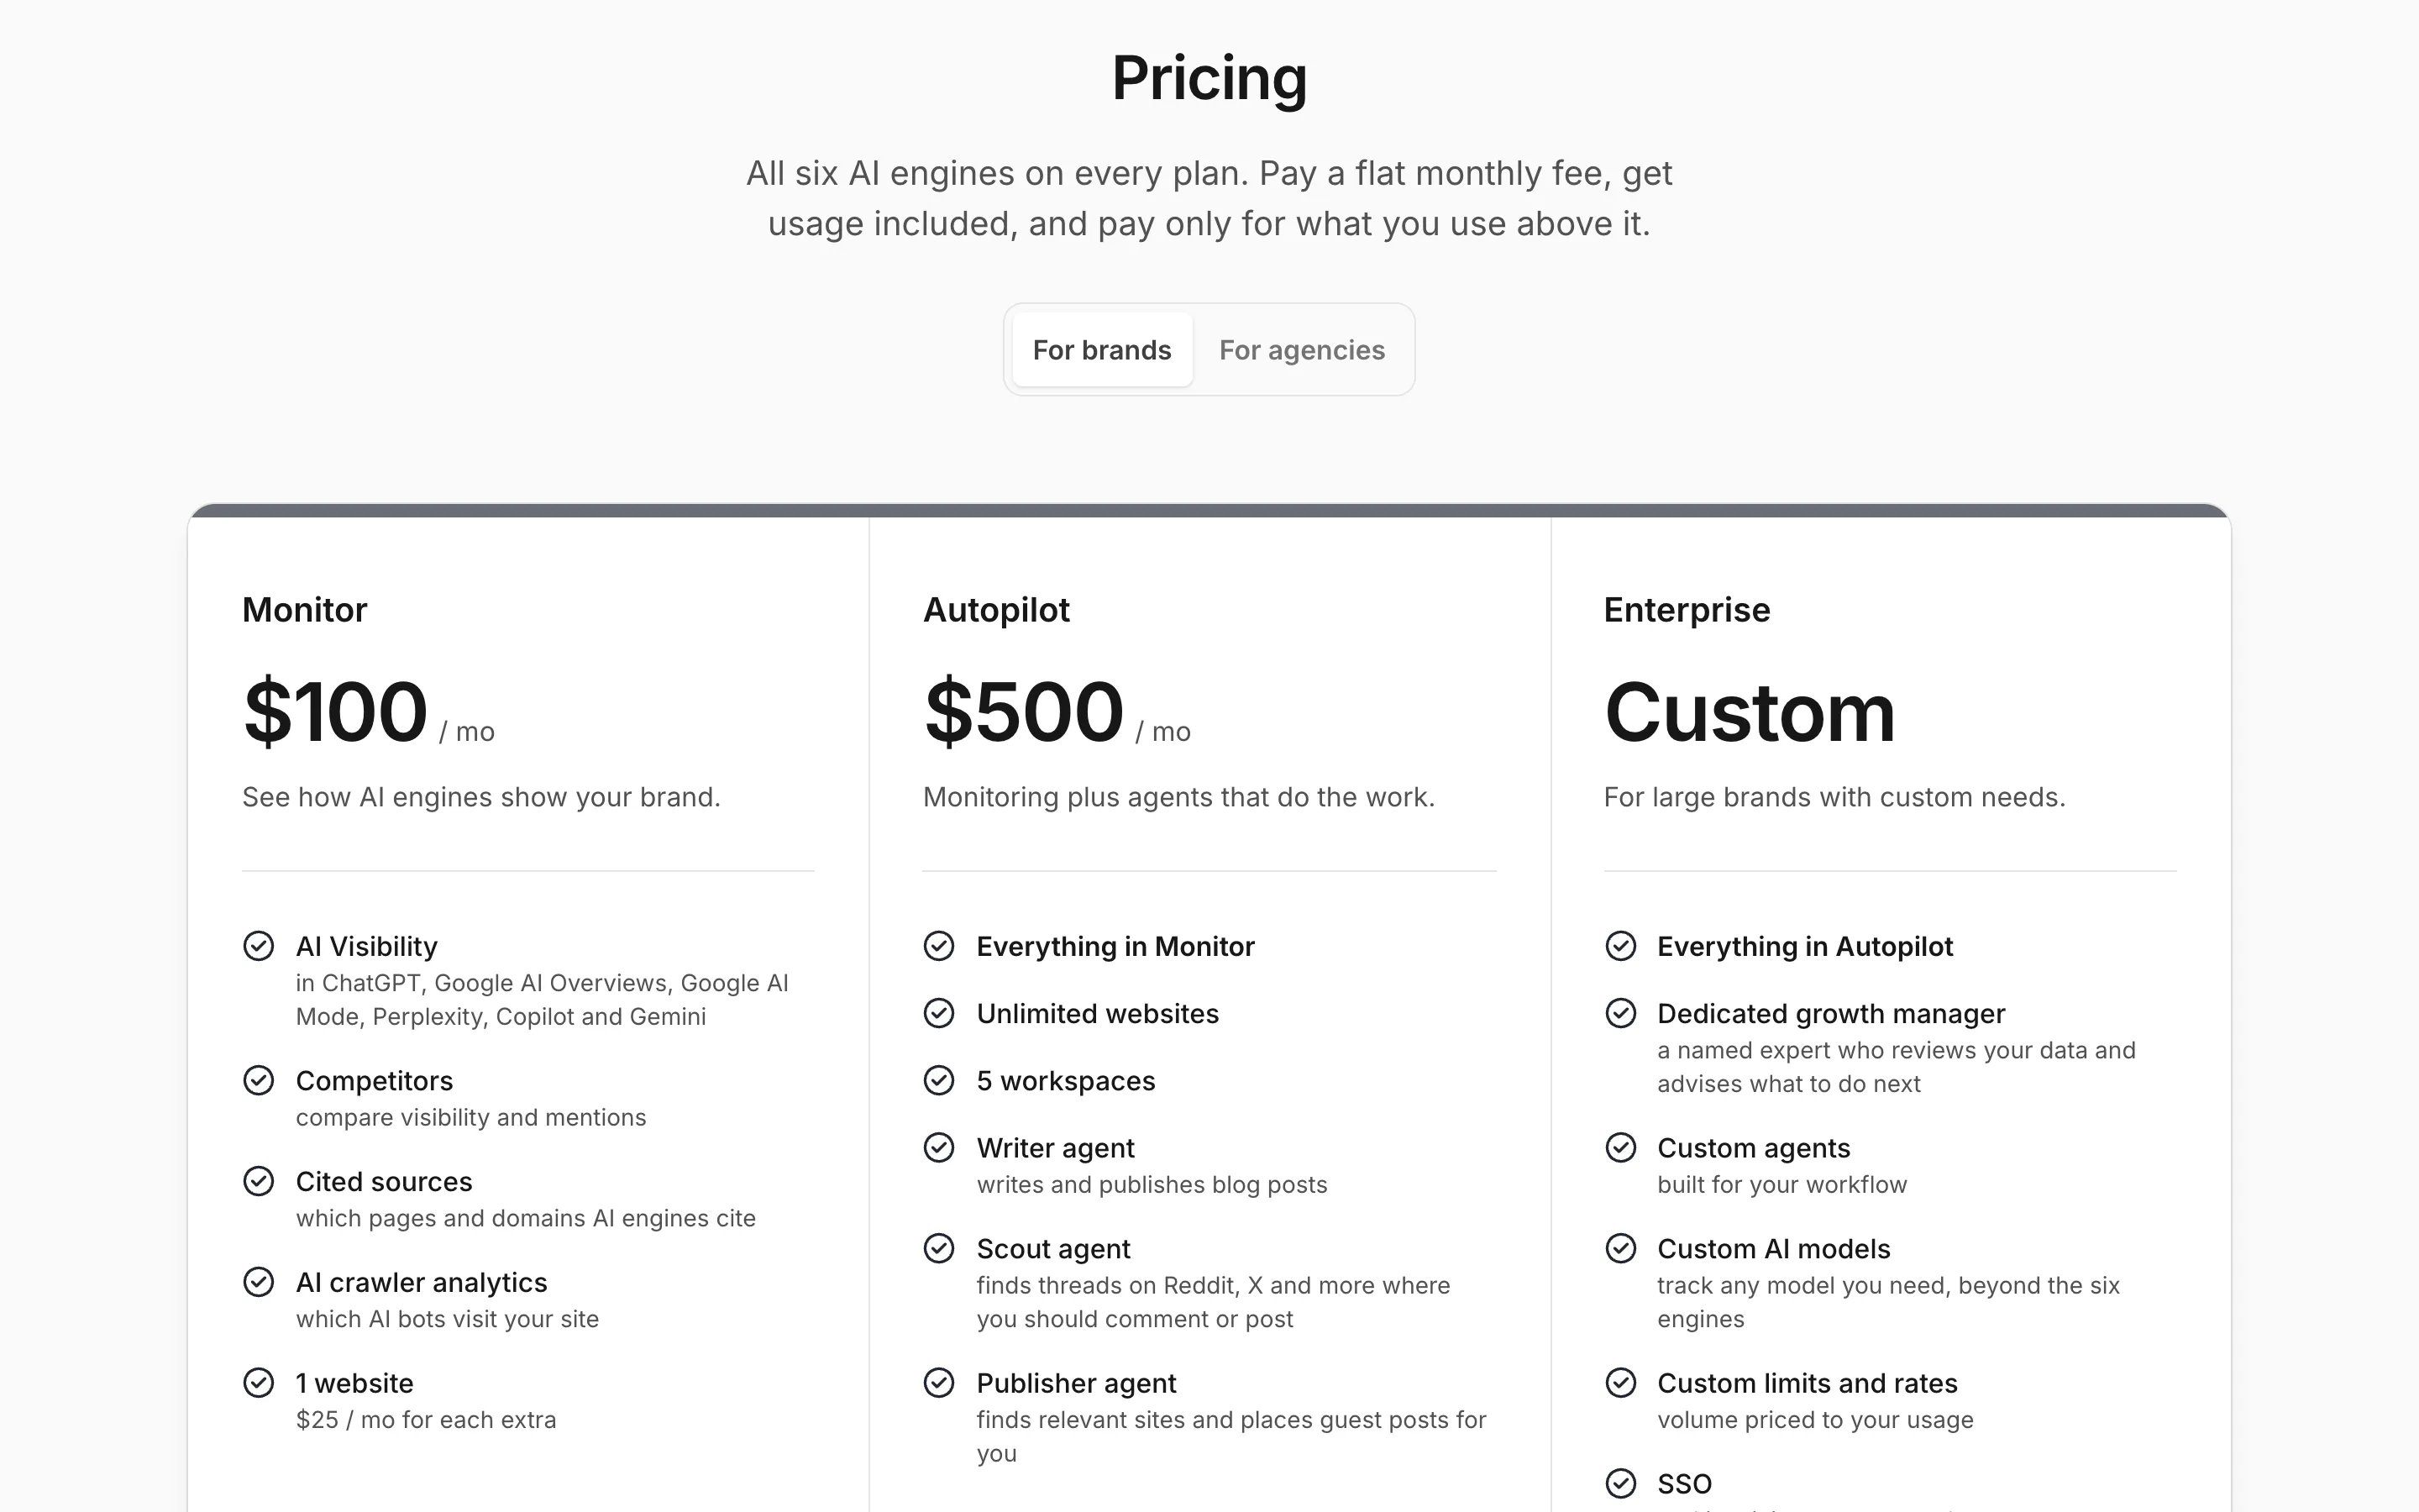Click the Custom limits and rates label
This screenshot has width=2419, height=1512.
tap(1808, 1383)
